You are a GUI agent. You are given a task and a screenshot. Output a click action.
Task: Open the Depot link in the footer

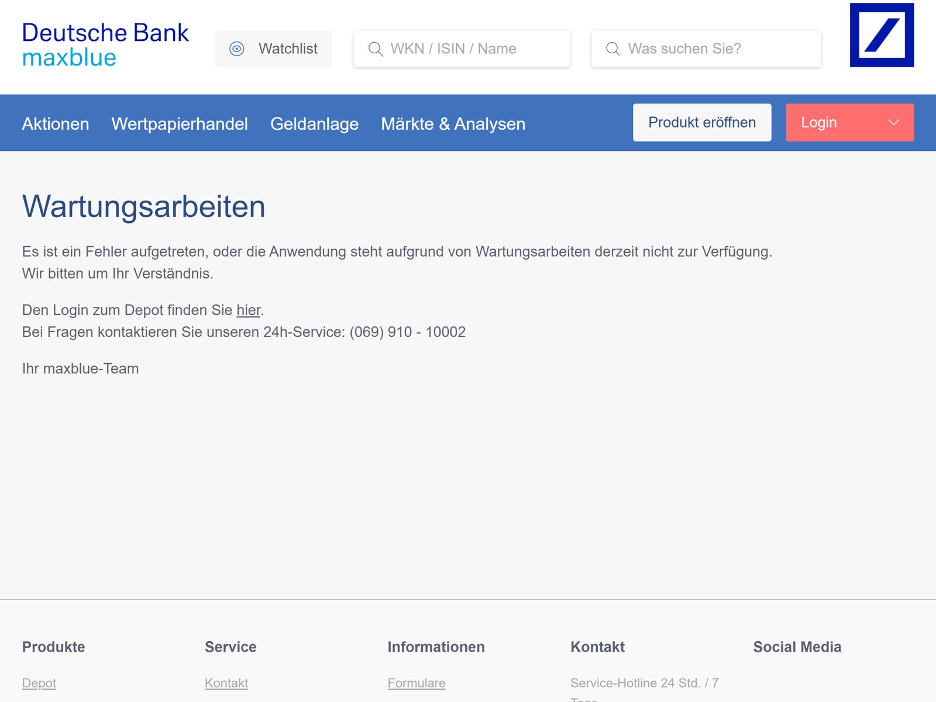[39, 683]
